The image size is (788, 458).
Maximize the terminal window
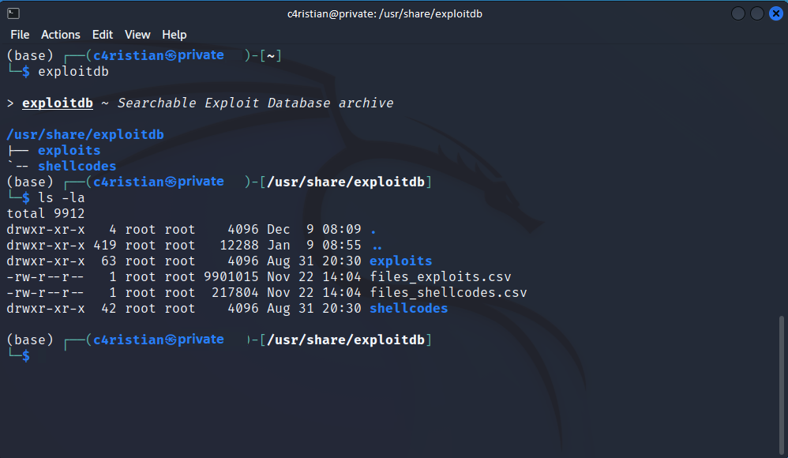coord(756,13)
